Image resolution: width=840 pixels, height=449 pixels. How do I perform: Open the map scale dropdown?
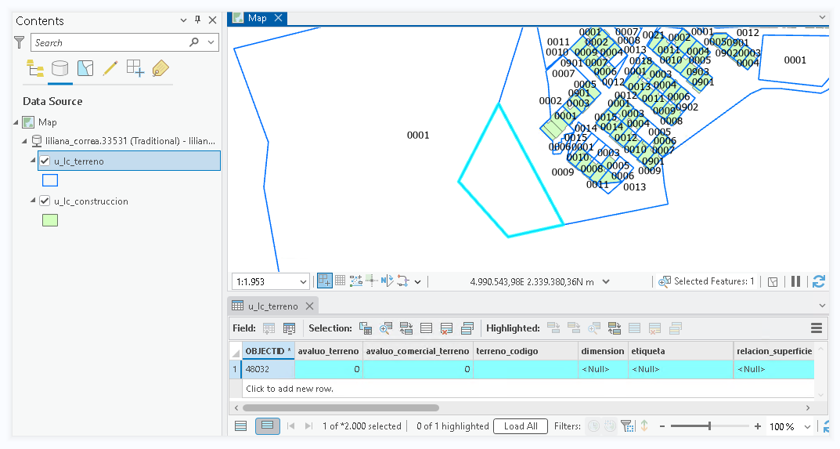(x=303, y=281)
